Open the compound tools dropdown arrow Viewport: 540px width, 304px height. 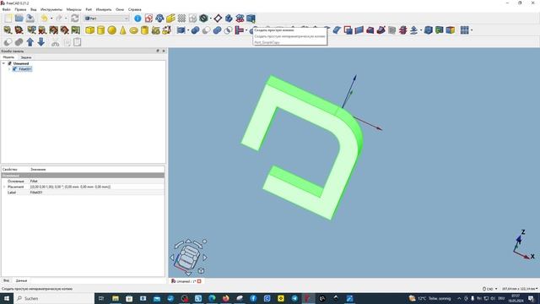point(188,30)
